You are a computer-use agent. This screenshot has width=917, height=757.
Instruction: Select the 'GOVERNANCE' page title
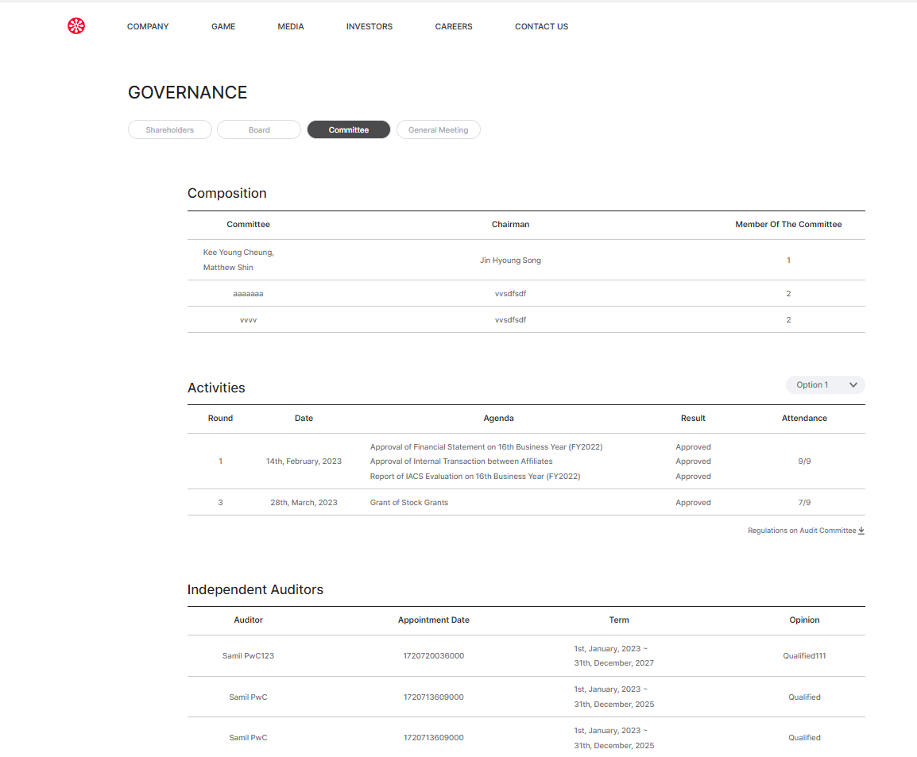coord(188,92)
